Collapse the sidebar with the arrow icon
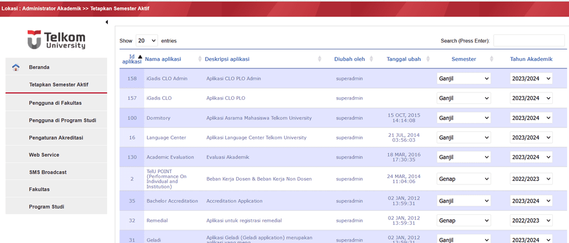This screenshot has height=243, width=569. pos(107,22)
